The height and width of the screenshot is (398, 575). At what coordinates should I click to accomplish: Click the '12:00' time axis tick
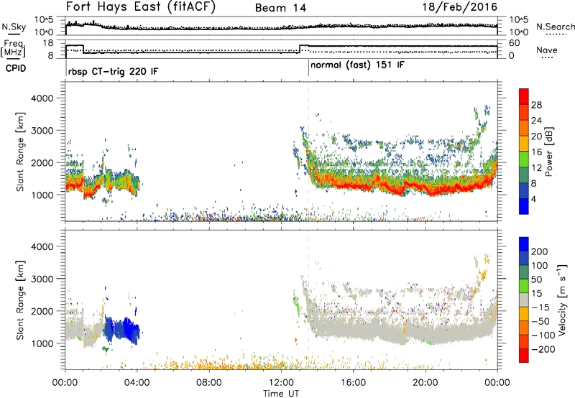pyautogui.click(x=281, y=383)
